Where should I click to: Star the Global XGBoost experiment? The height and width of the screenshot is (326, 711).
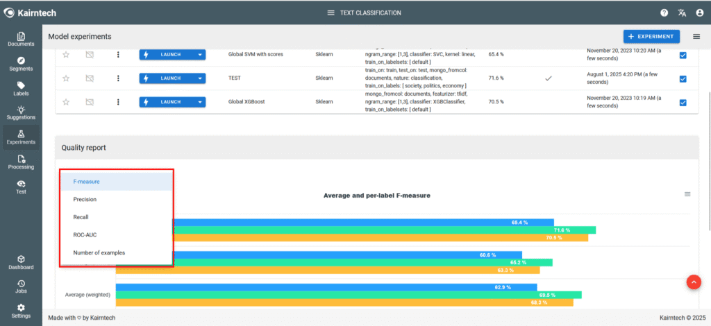(x=66, y=102)
